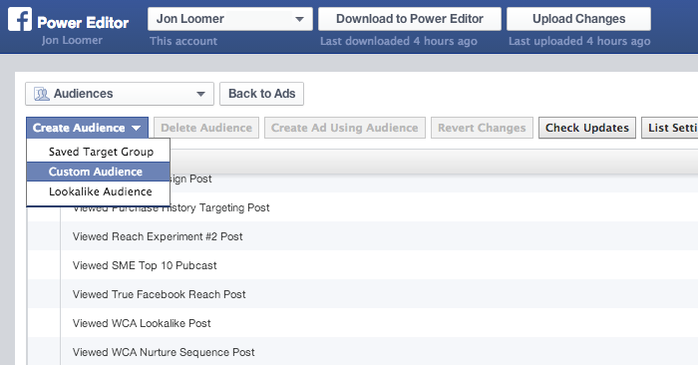Click the Last uploaded 4 hours ago text

pos(579,42)
